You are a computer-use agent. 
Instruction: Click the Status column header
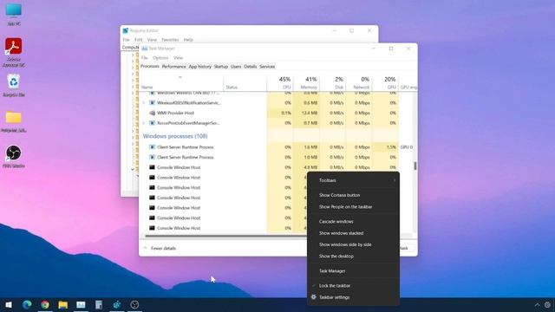245,83
